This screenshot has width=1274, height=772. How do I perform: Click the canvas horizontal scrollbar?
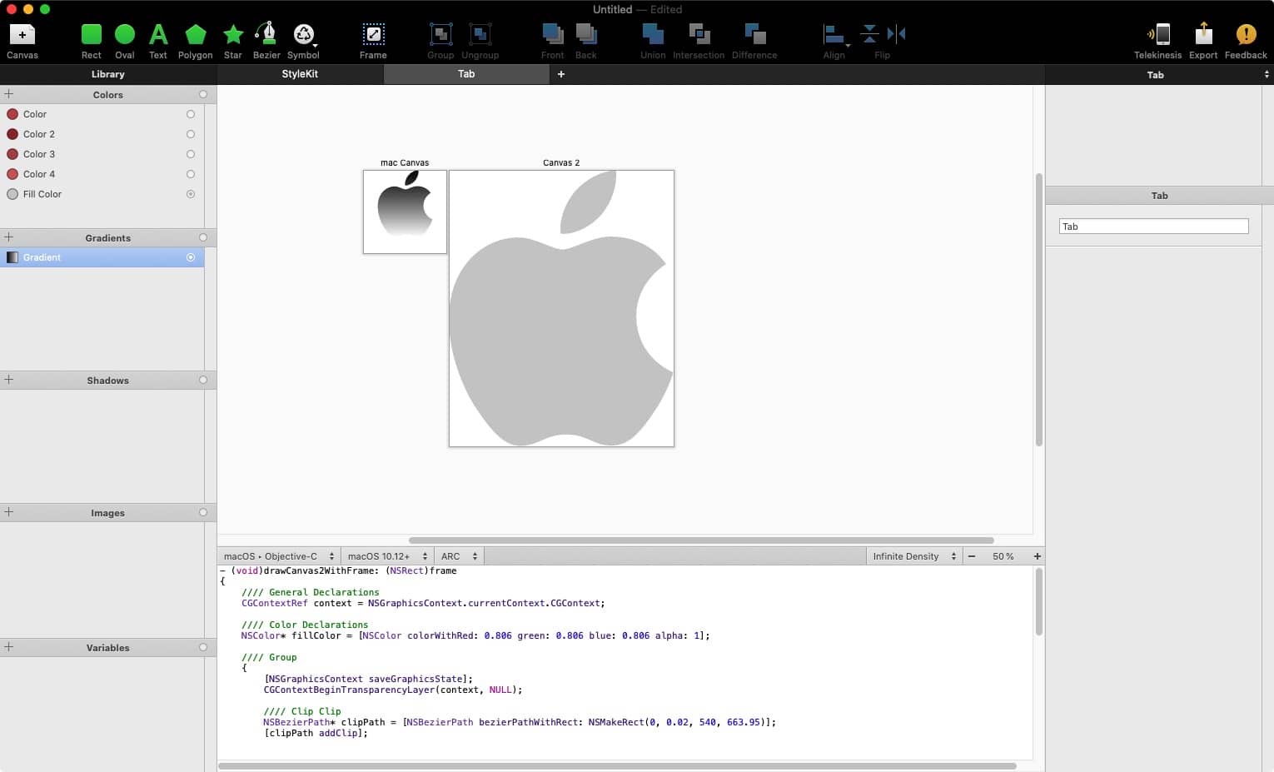click(701, 540)
